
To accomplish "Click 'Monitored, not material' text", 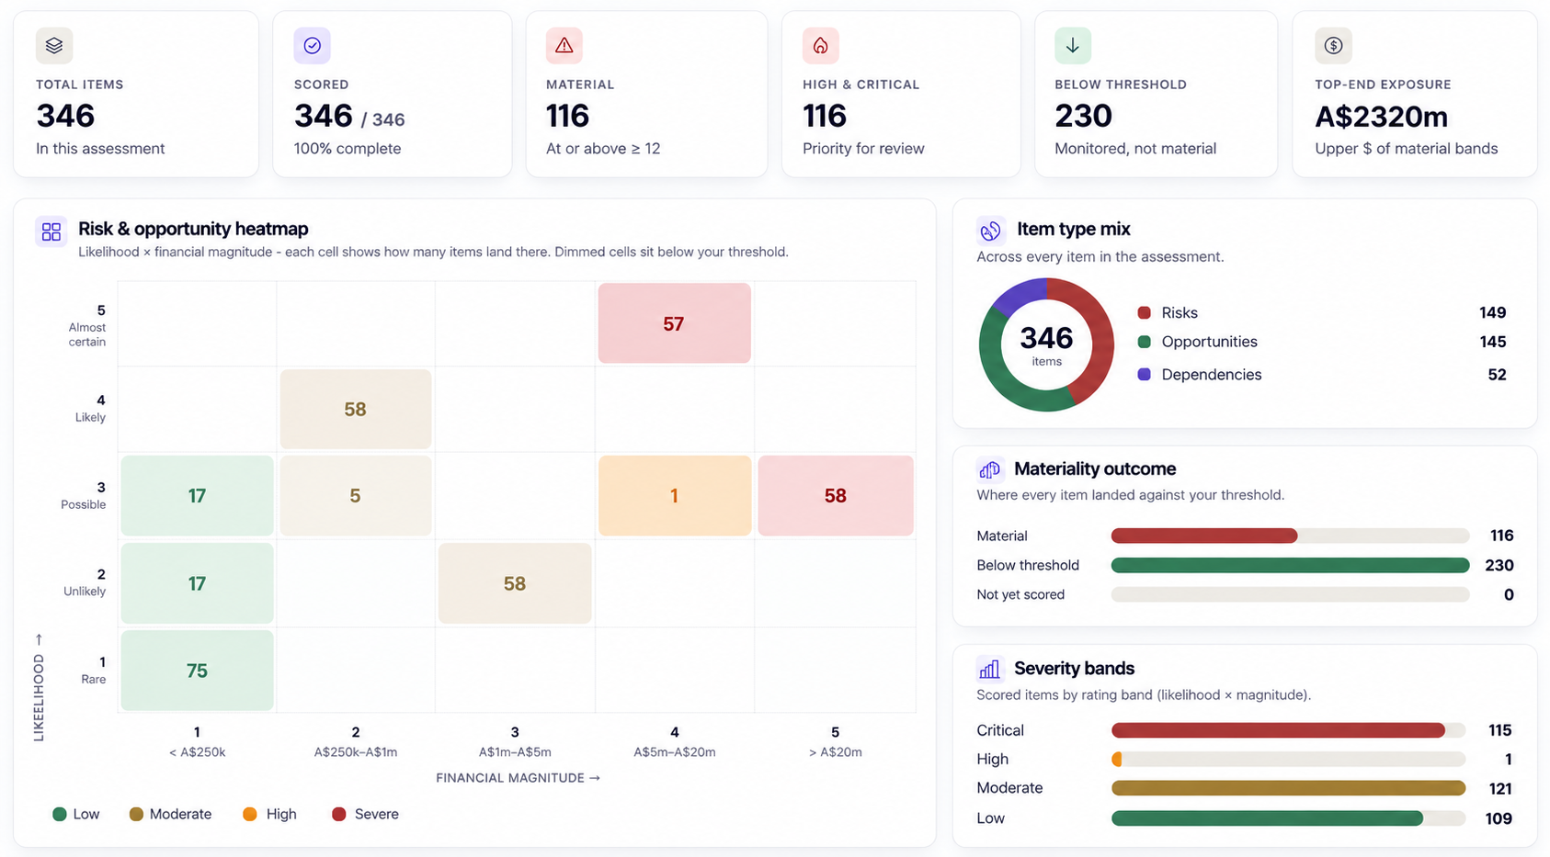I will point(1135,148).
